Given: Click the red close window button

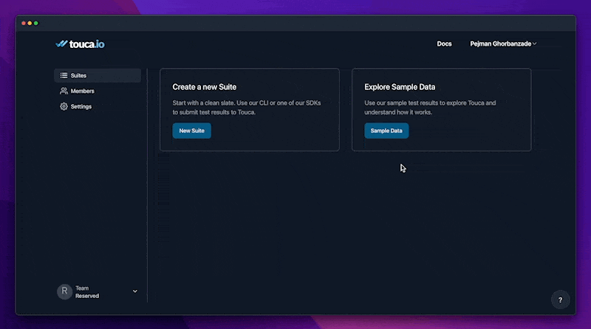Looking at the screenshot, I should pyautogui.click(x=24, y=24).
